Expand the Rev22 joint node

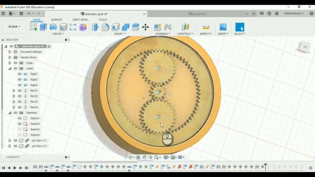(14, 96)
